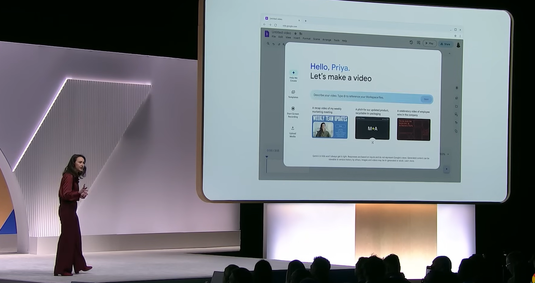
Task: Click the Google Vids logo icon
Action: [267, 34]
